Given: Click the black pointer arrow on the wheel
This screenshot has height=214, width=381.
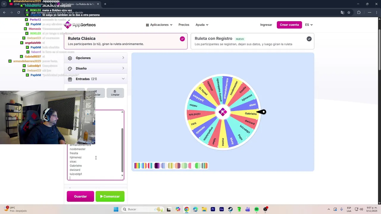Looking at the screenshot, I should pyautogui.click(x=261, y=112).
